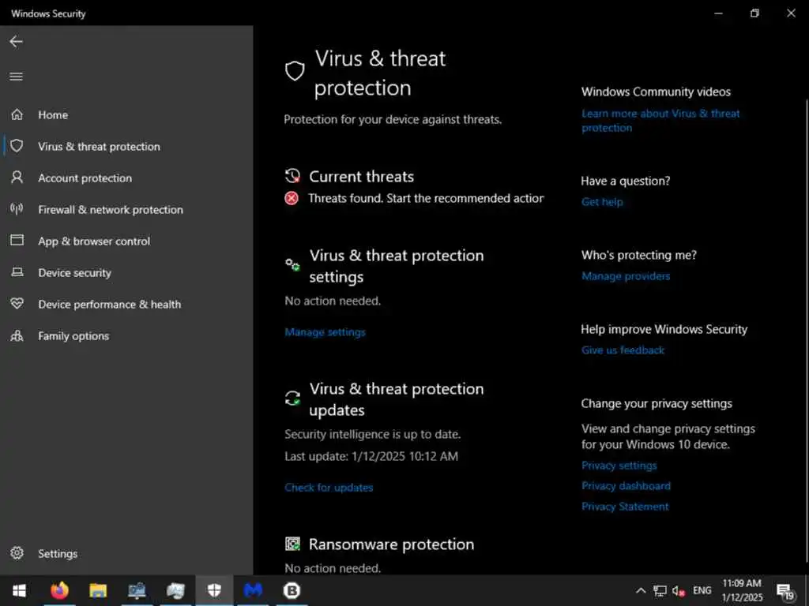
Task: Click the Account protection person icon
Action: coord(17,178)
